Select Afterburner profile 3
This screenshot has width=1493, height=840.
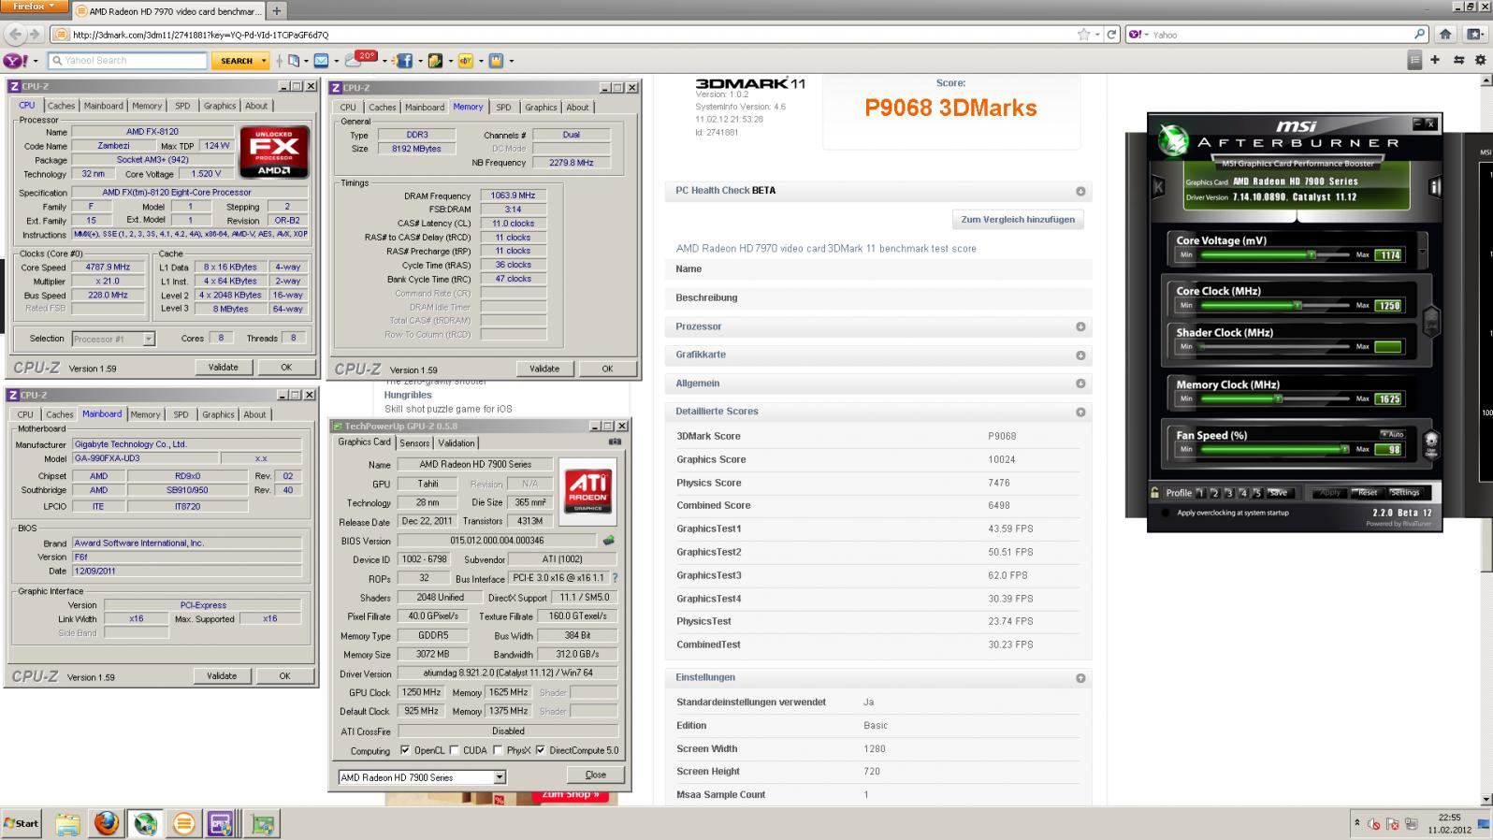click(1229, 493)
